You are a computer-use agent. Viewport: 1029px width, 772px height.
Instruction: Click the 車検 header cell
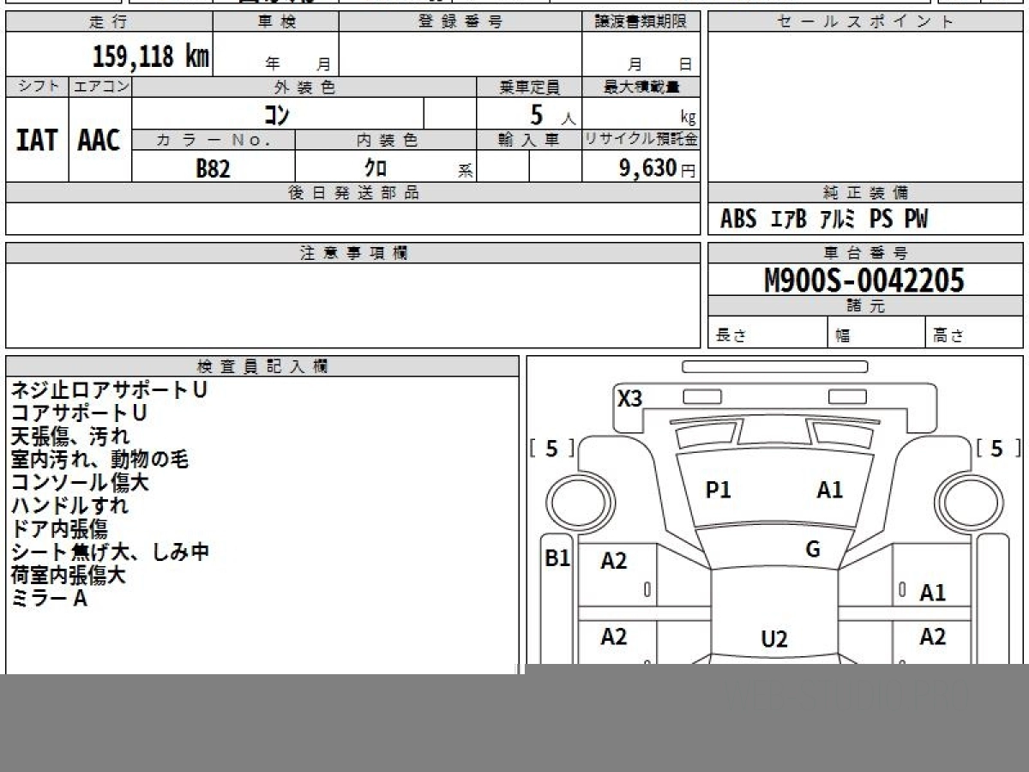[x=275, y=22]
